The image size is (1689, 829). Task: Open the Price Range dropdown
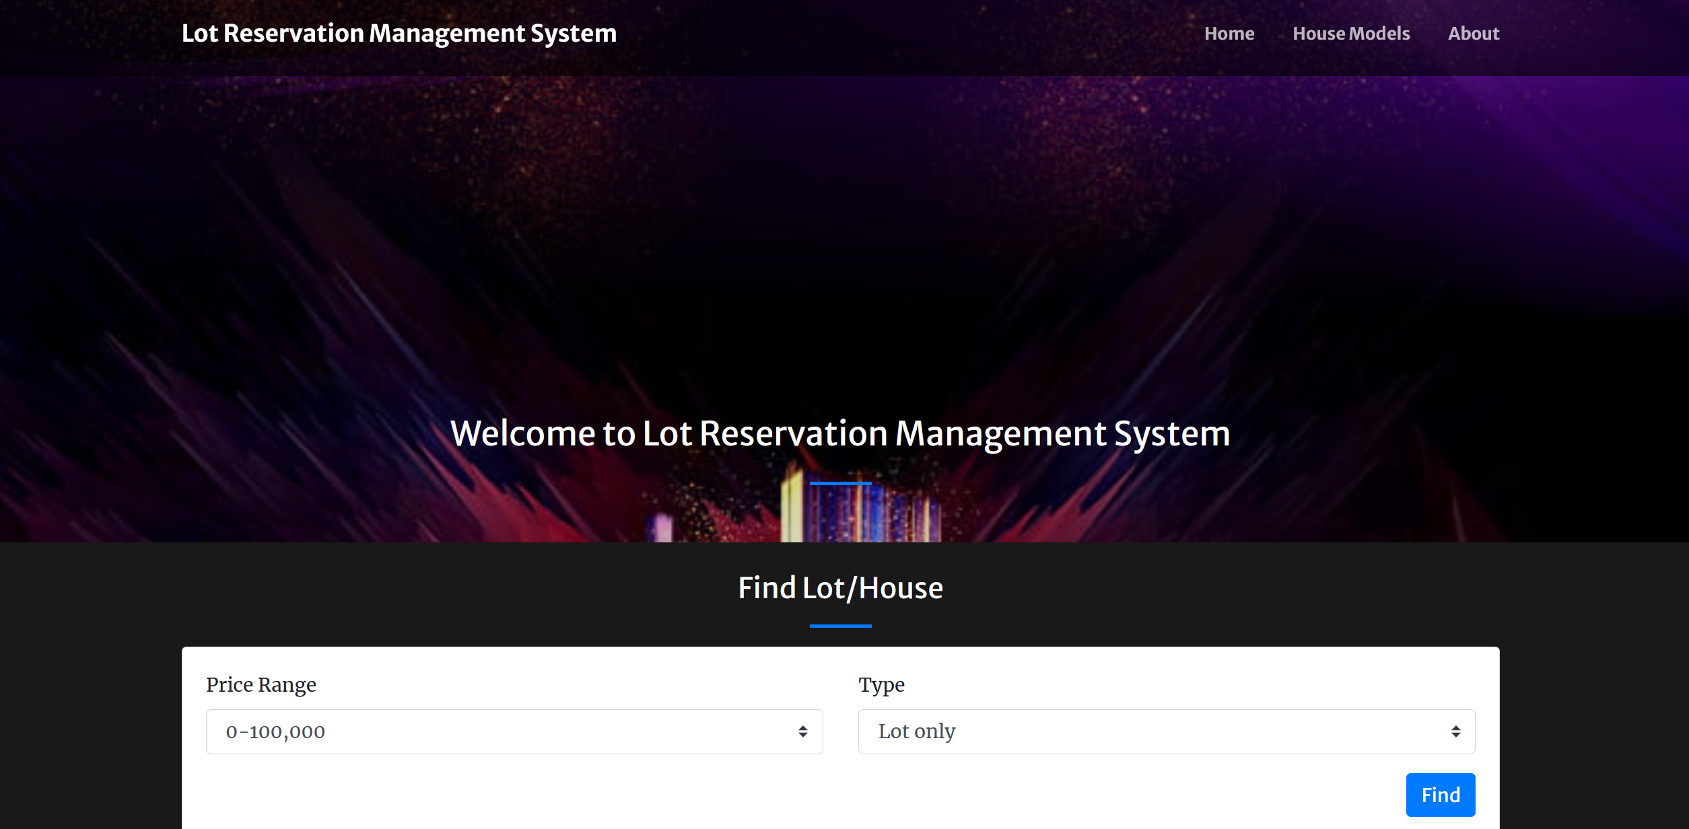[514, 731]
